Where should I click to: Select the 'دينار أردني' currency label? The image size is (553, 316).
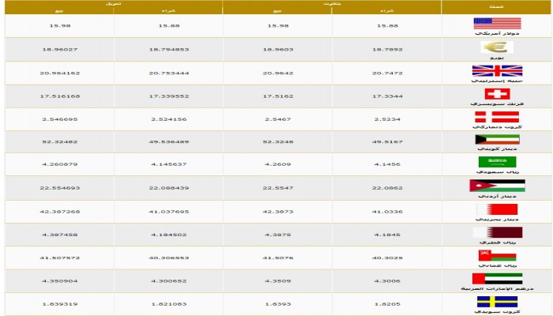click(x=497, y=196)
